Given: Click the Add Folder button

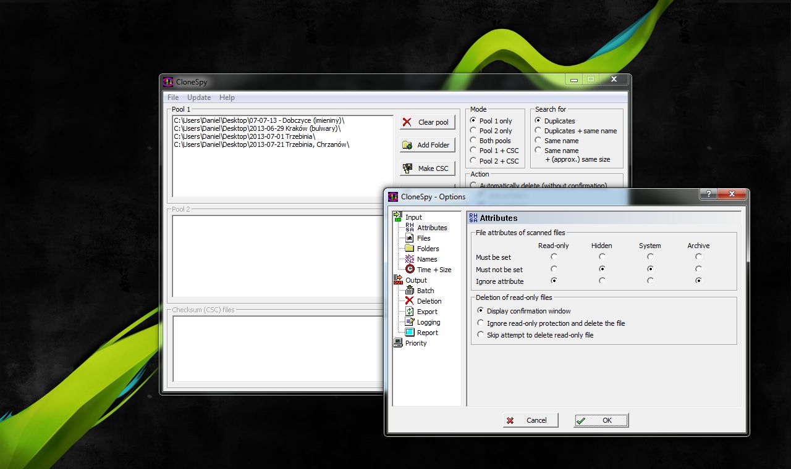Looking at the screenshot, I should point(428,145).
